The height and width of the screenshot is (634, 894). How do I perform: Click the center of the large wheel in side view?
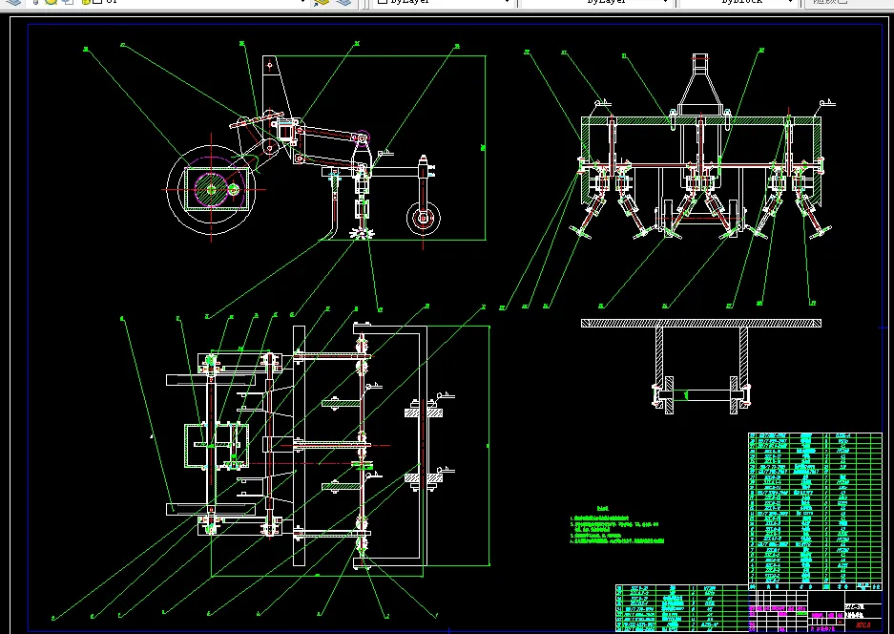pos(212,189)
